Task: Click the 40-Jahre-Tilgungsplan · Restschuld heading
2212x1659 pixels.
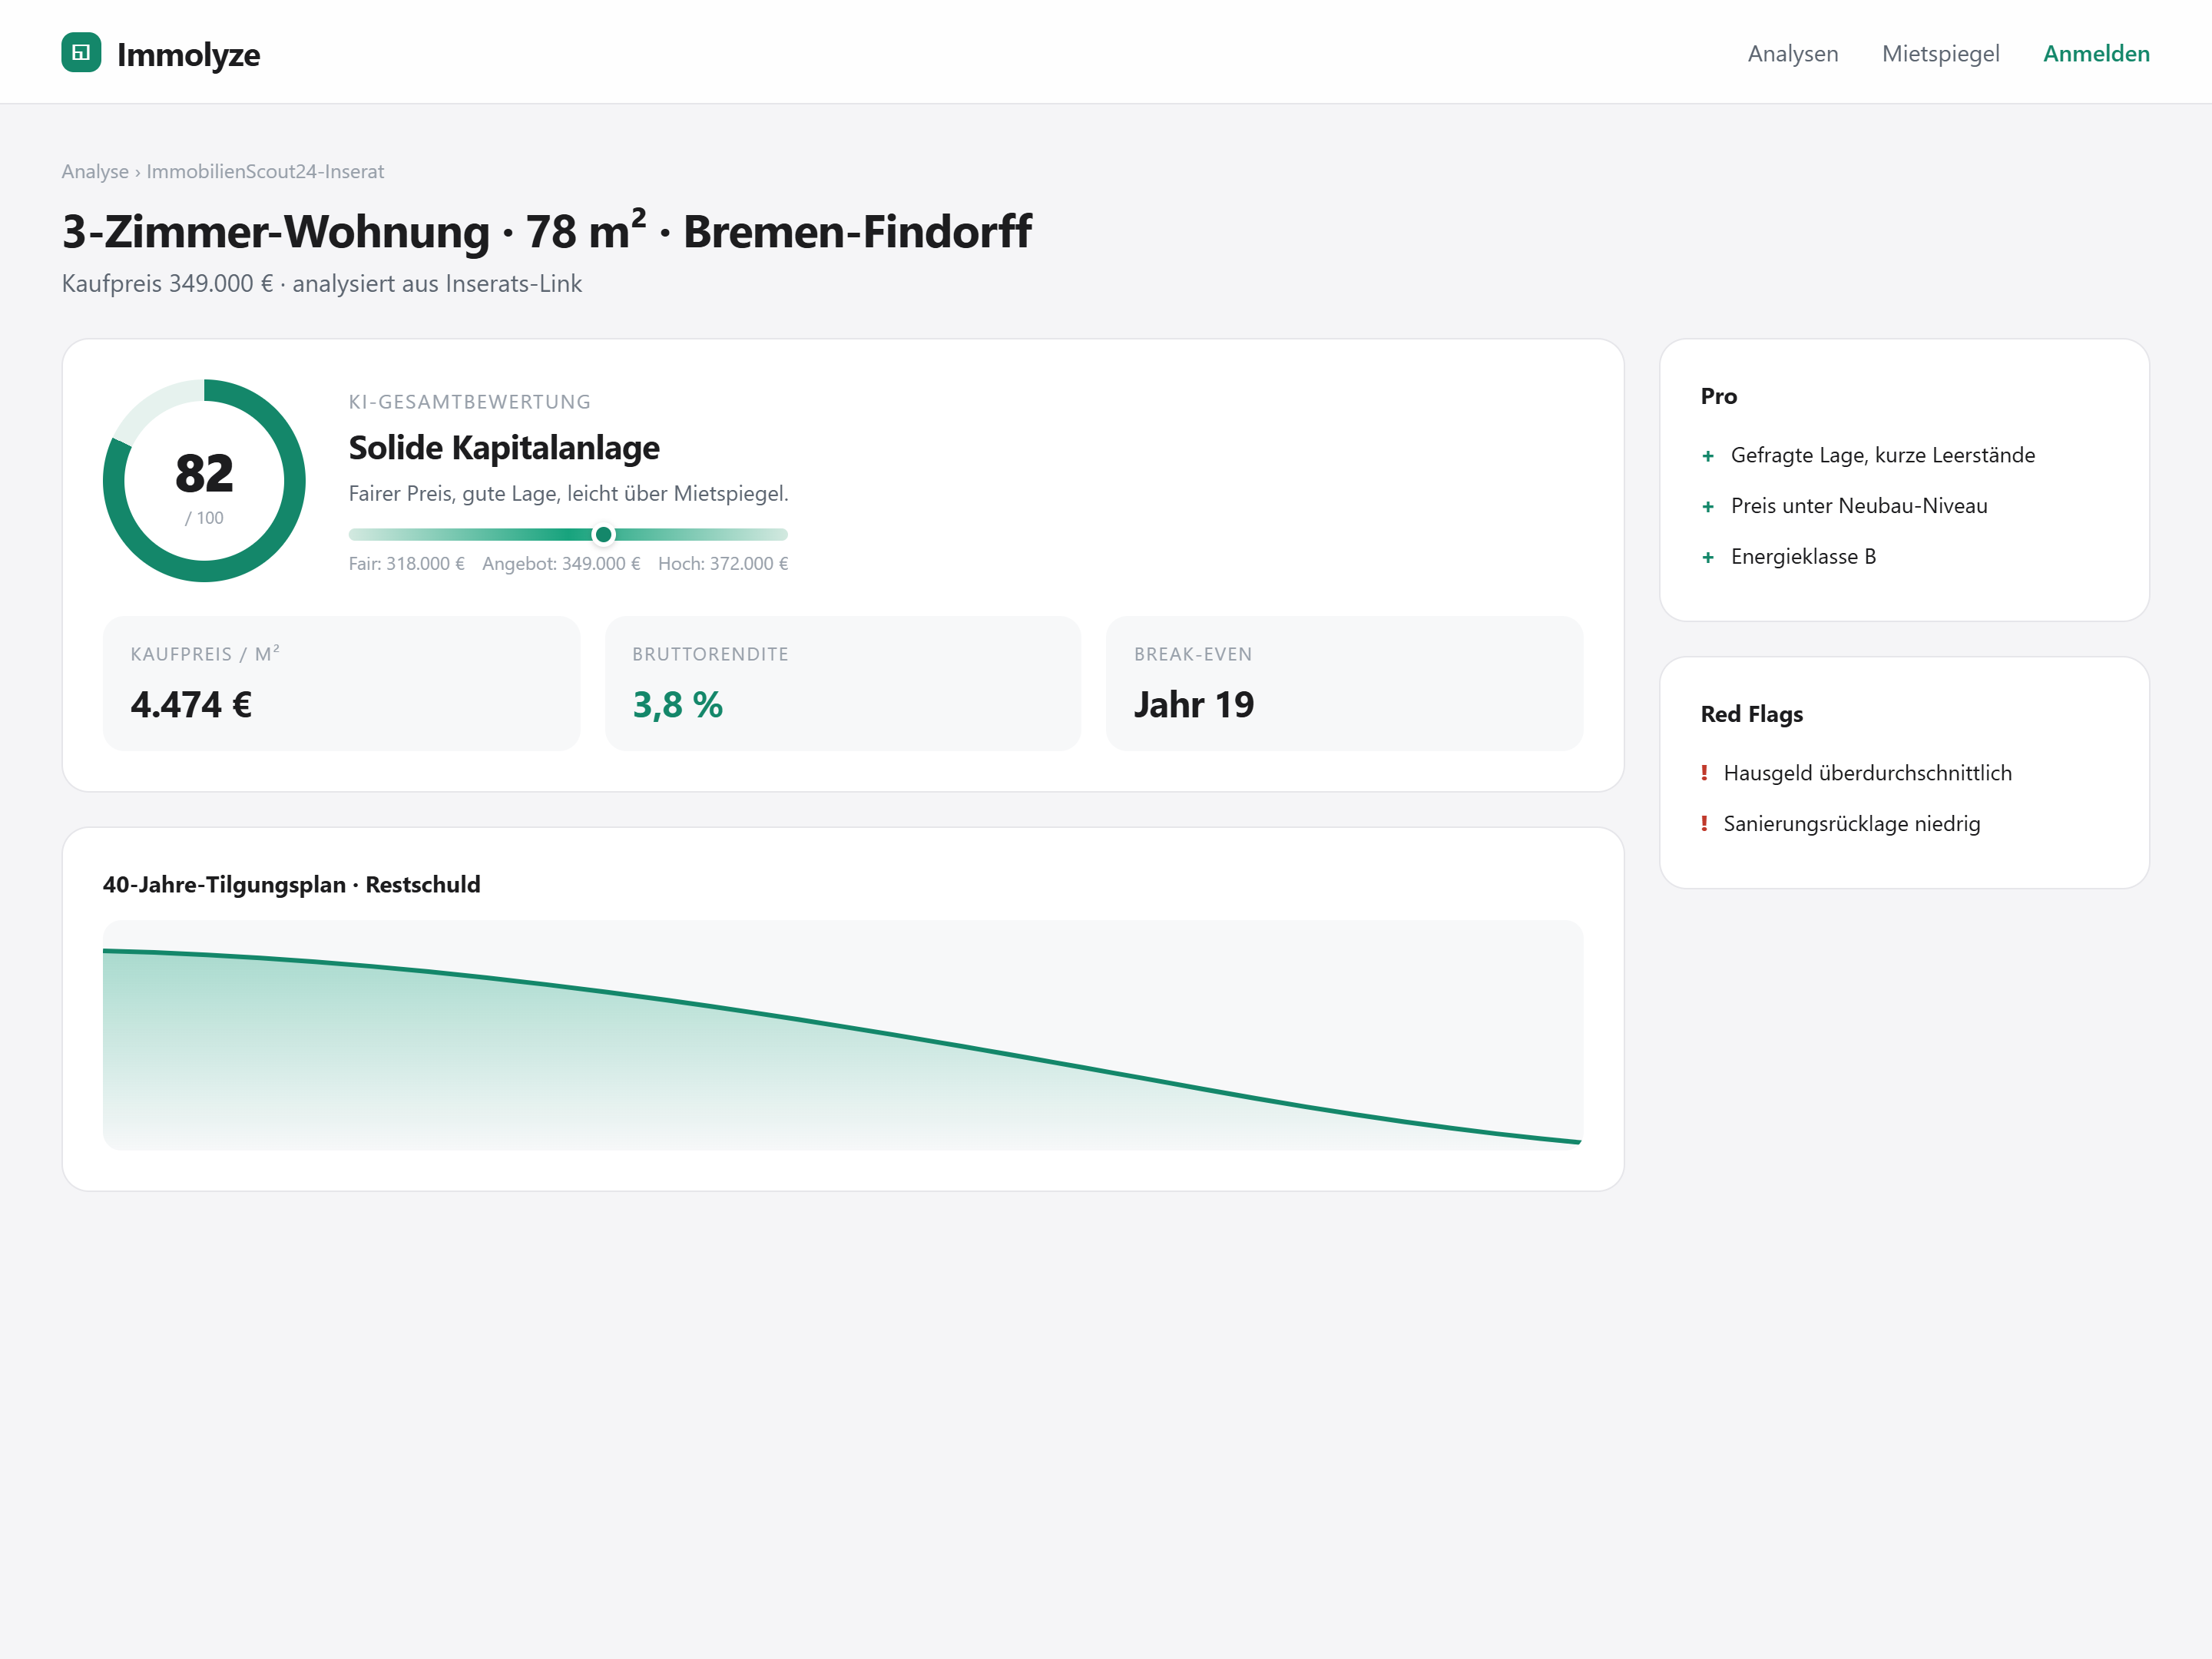Action: tap(291, 885)
